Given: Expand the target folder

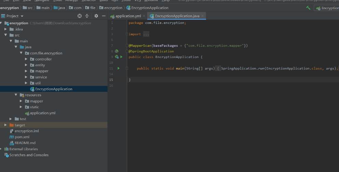Looking at the screenshot, I should 5,125.
